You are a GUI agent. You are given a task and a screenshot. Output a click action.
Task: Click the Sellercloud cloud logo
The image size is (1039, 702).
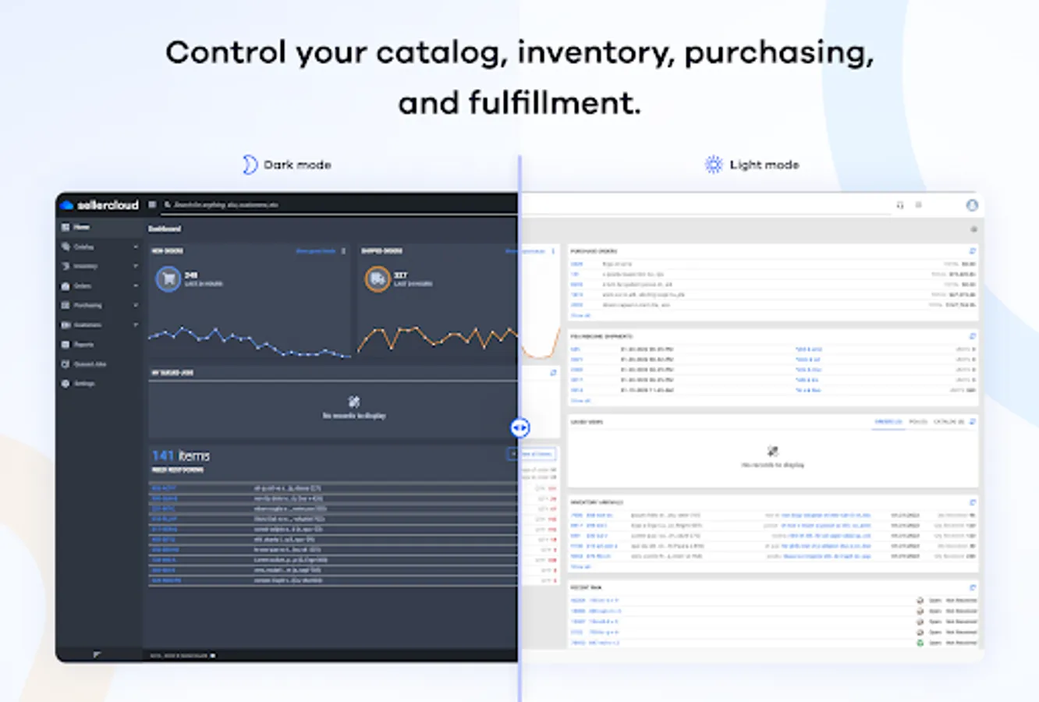(67, 205)
